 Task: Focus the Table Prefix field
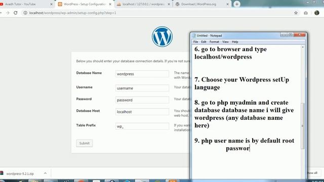click(142, 126)
